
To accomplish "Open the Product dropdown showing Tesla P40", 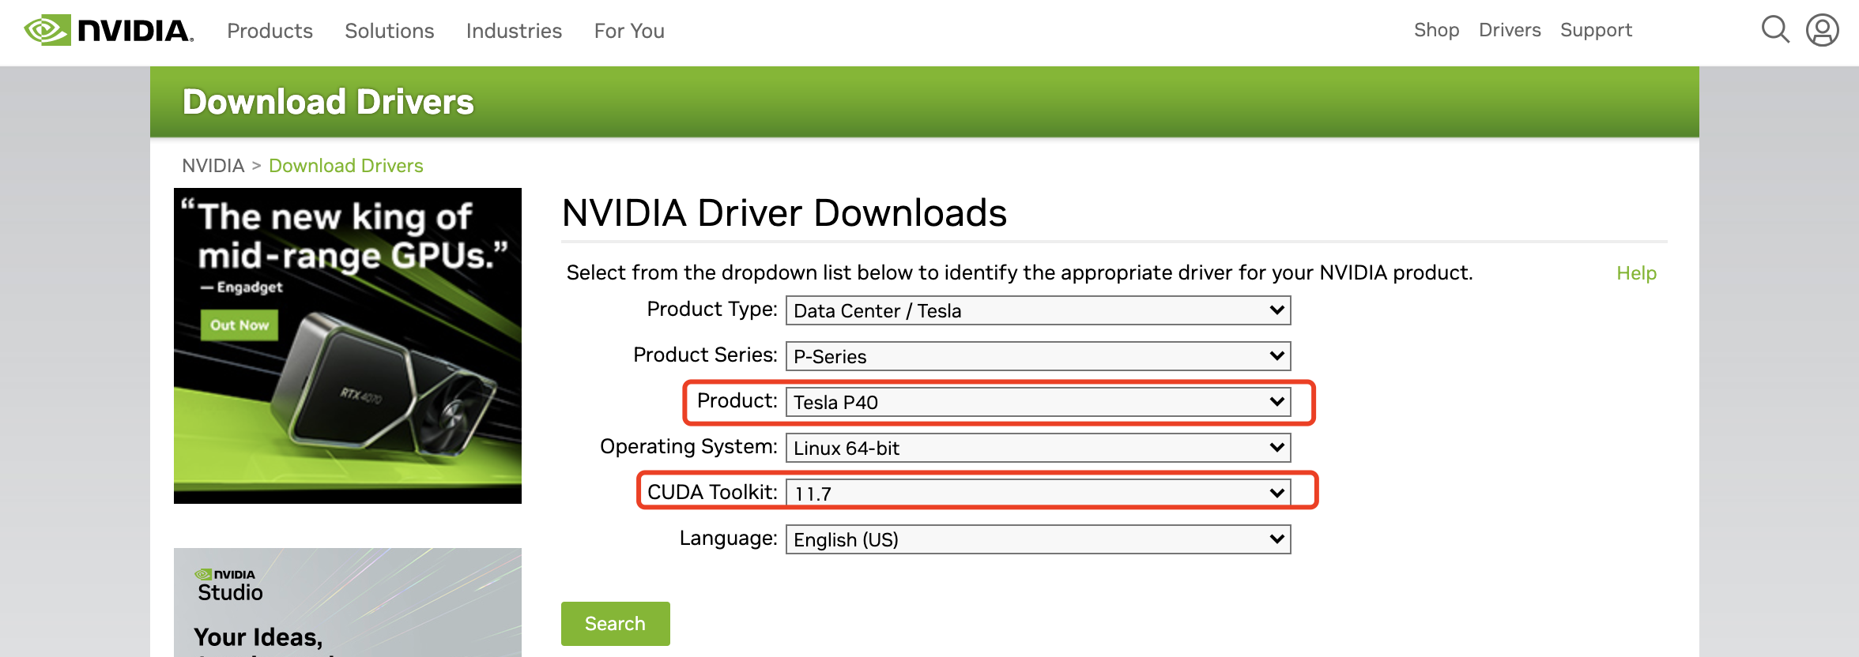I will click(x=1038, y=402).
